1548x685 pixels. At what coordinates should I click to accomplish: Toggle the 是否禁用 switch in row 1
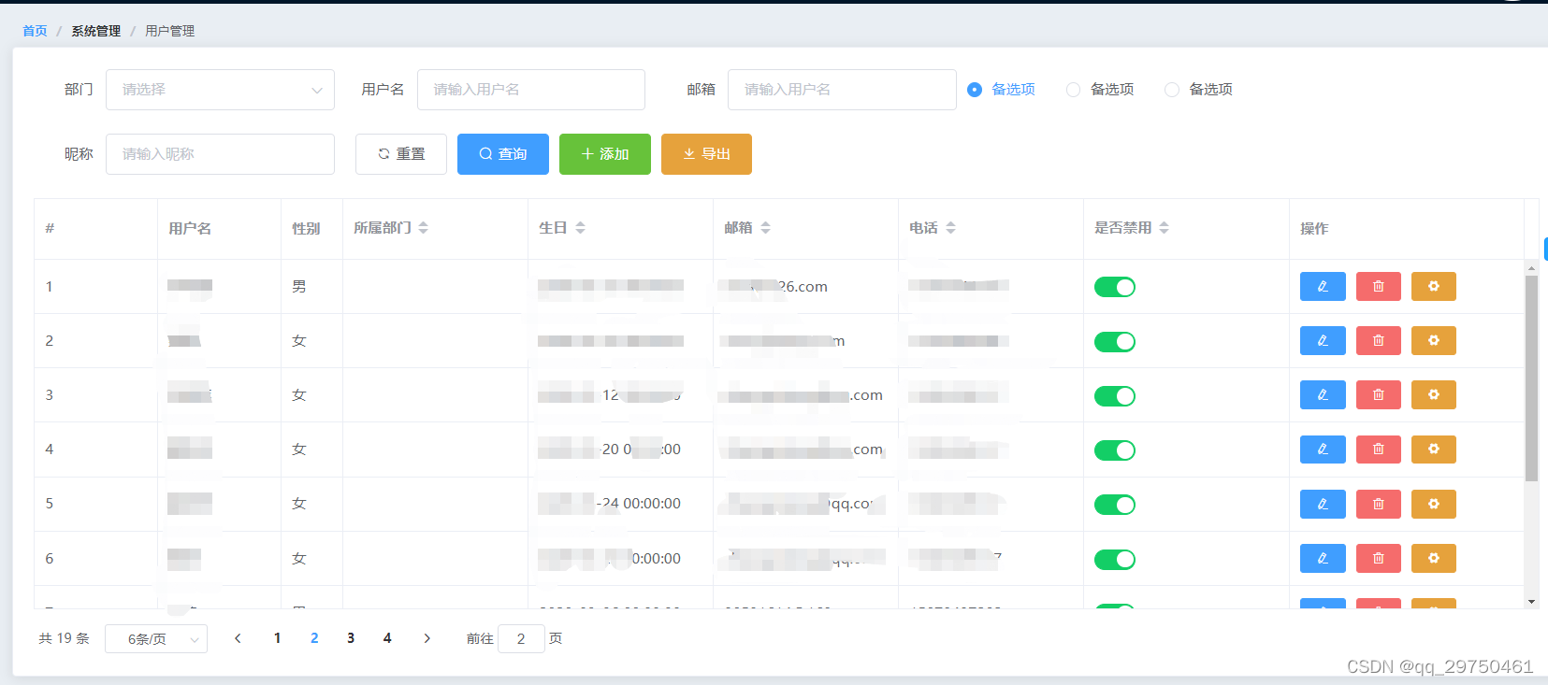click(1115, 287)
